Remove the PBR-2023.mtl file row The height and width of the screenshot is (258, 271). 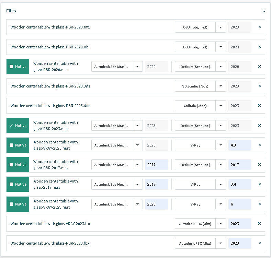259,27
